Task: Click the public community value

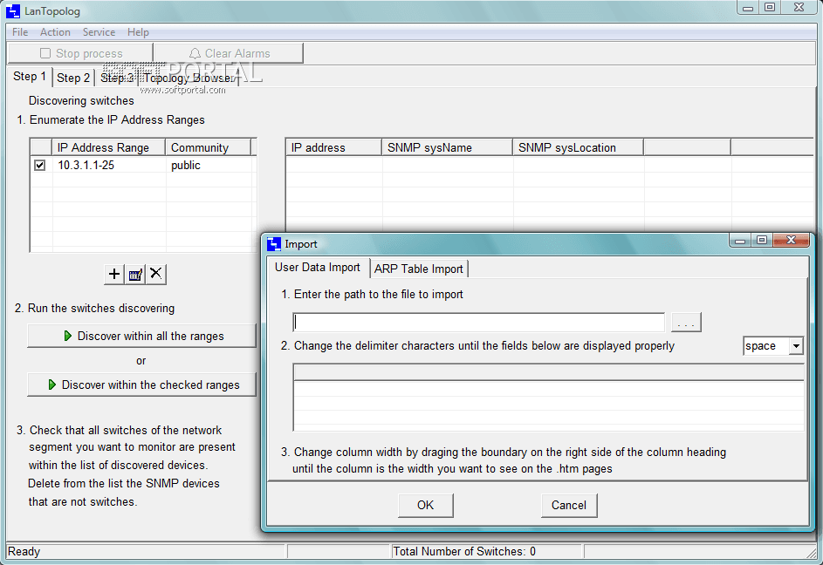Action: (186, 166)
